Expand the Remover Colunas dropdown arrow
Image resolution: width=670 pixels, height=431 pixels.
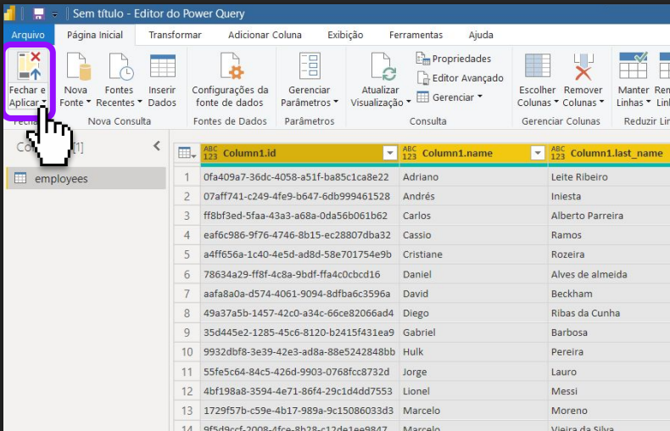(x=601, y=102)
